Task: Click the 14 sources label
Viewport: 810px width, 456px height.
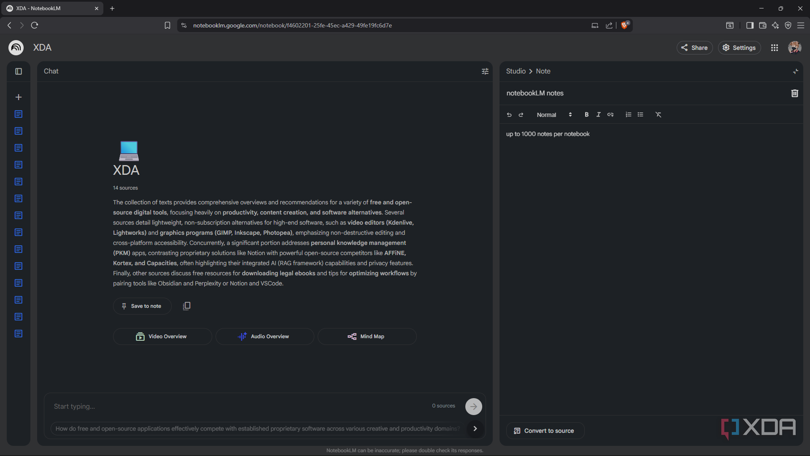Action: (x=125, y=188)
